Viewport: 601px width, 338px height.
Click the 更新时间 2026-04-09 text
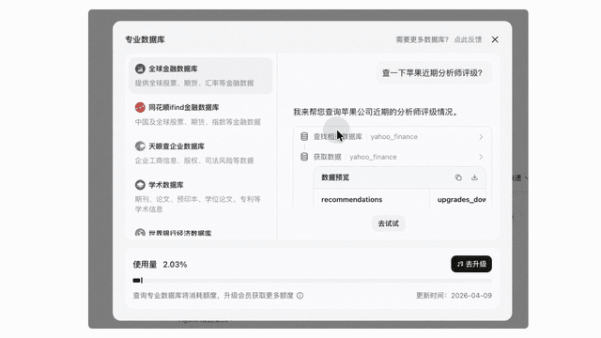[454, 296]
